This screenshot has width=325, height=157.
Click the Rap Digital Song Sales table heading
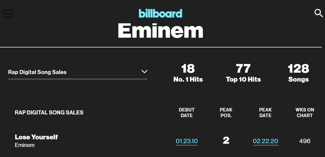(49, 113)
